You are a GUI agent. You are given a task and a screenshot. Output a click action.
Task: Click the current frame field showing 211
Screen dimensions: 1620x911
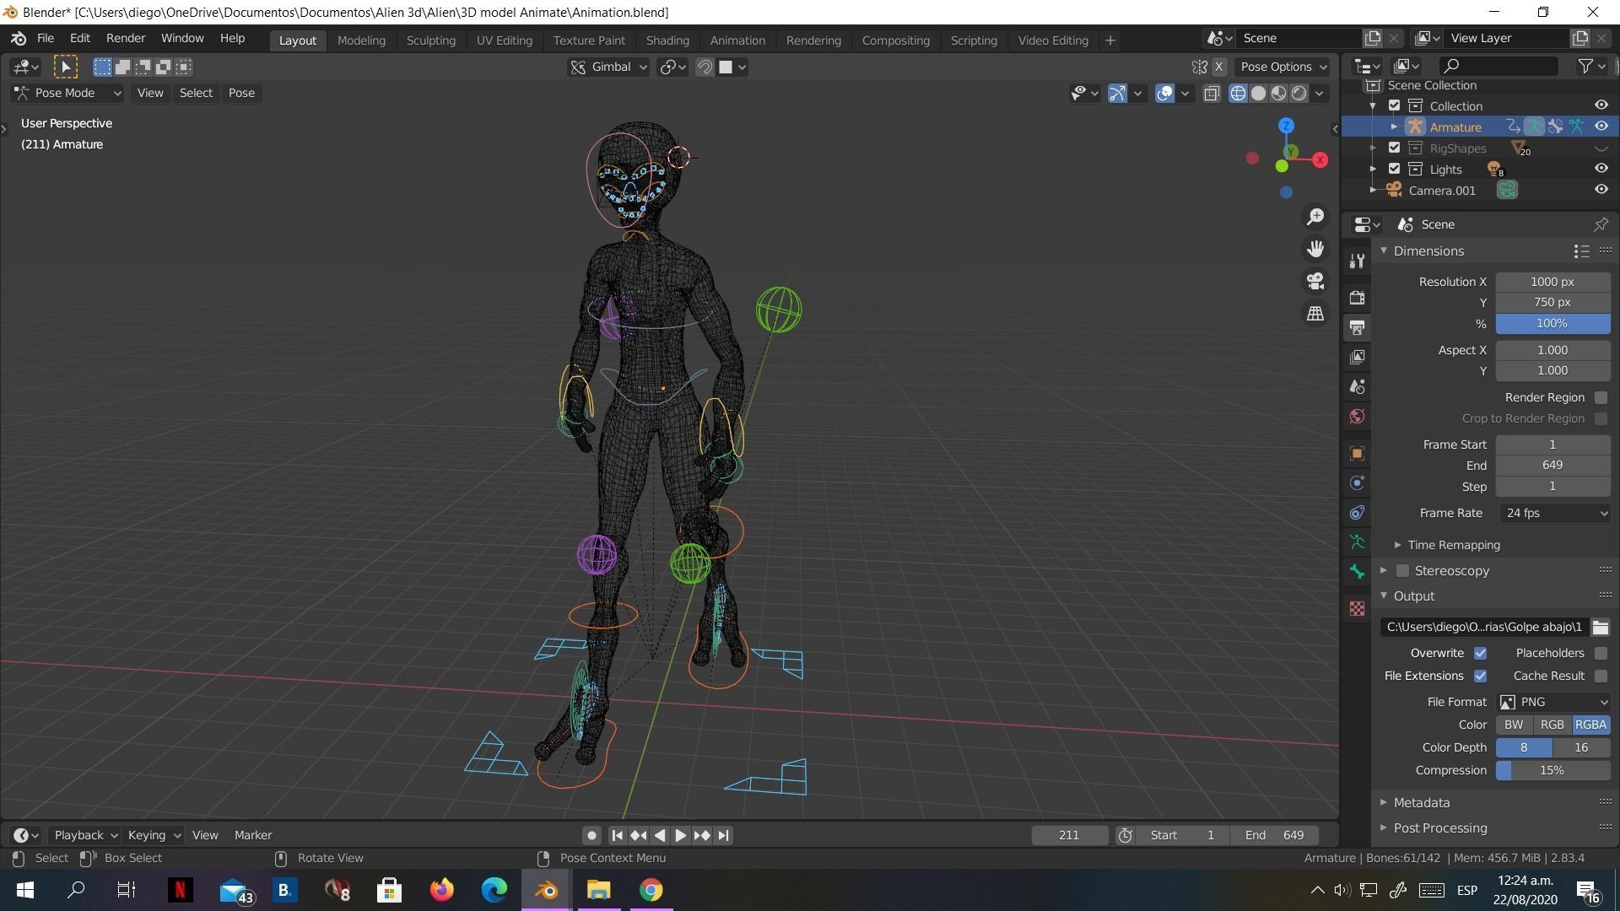1068,835
